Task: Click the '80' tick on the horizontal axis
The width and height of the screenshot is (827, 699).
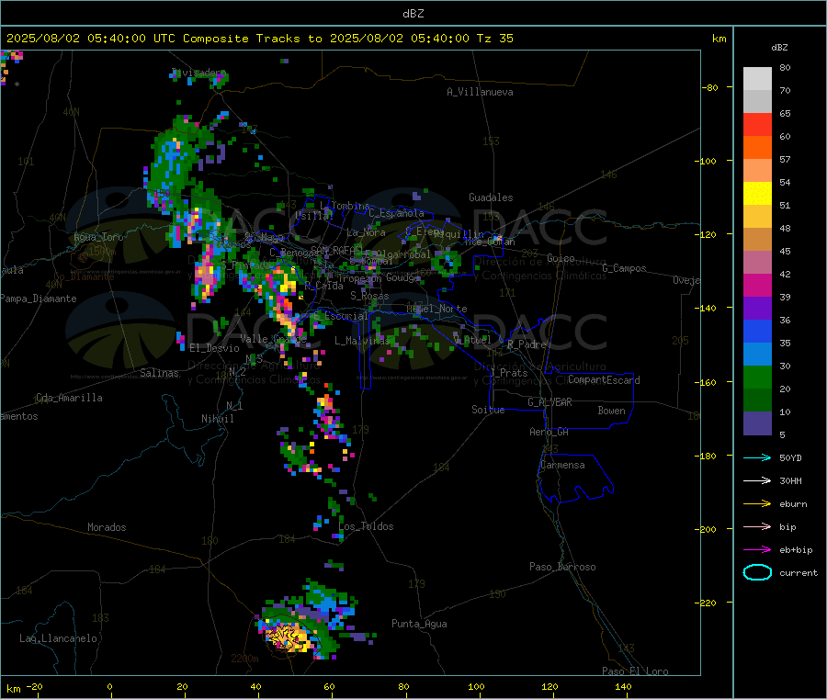Action: (x=403, y=686)
